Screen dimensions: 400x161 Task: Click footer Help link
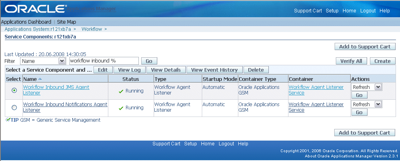tap(243, 144)
